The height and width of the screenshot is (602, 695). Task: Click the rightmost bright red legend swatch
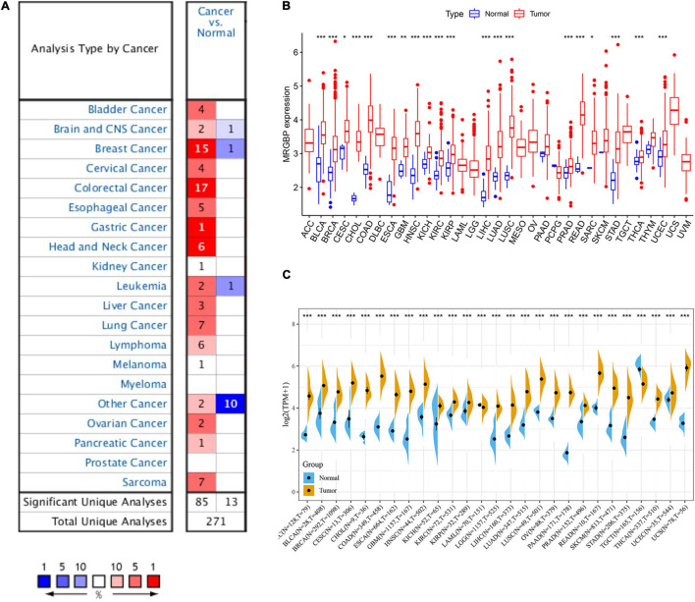click(x=151, y=579)
